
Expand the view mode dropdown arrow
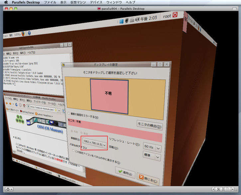click(233, 189)
